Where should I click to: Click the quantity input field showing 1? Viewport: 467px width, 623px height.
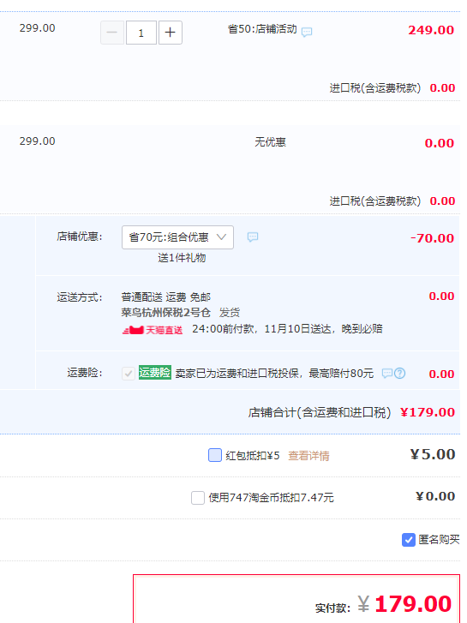click(141, 33)
